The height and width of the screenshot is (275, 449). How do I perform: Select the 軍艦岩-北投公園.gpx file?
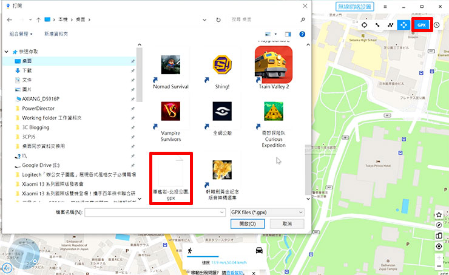click(x=171, y=178)
